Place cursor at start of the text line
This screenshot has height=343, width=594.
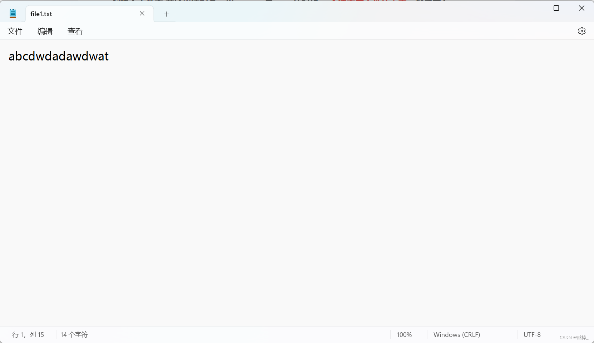(x=10, y=57)
